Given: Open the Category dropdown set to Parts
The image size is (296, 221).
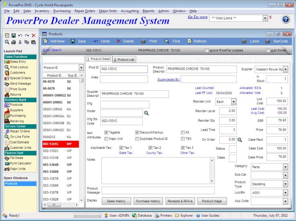Looking at the screenshot, I should pyautogui.click(x=285, y=166).
